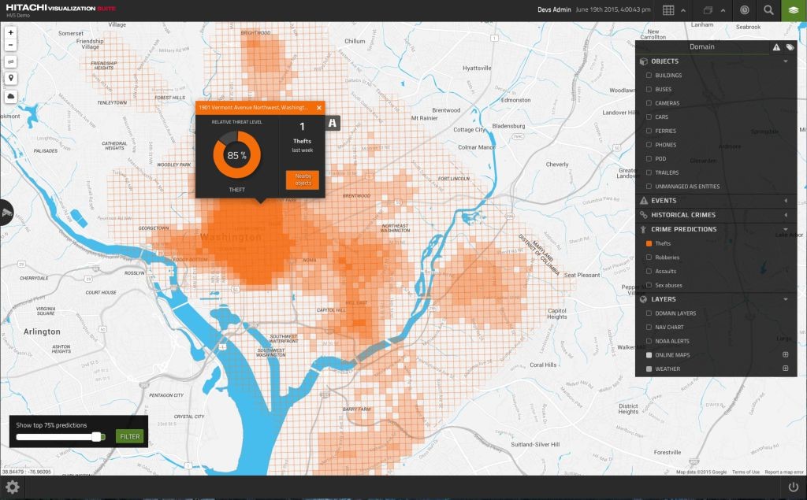807x500 pixels.
Task: Click the Nearby objects button
Action: pos(303,180)
